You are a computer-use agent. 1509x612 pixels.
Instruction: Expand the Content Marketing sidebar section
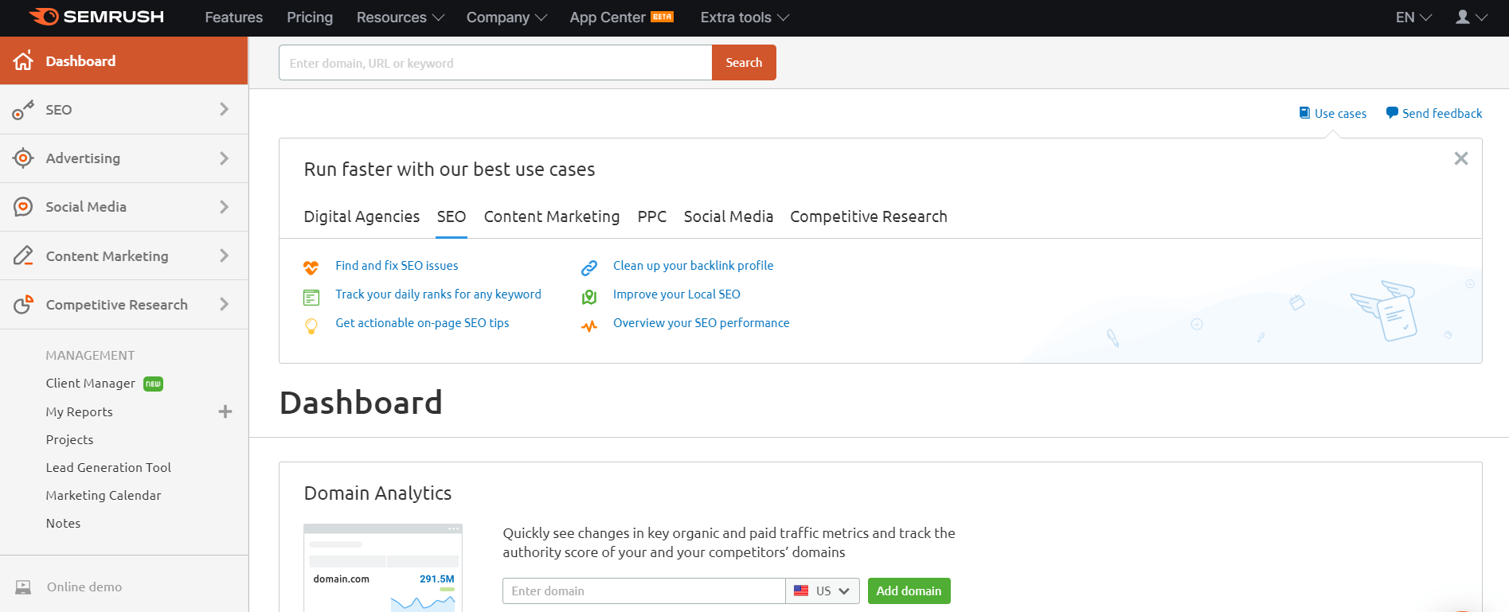(224, 255)
